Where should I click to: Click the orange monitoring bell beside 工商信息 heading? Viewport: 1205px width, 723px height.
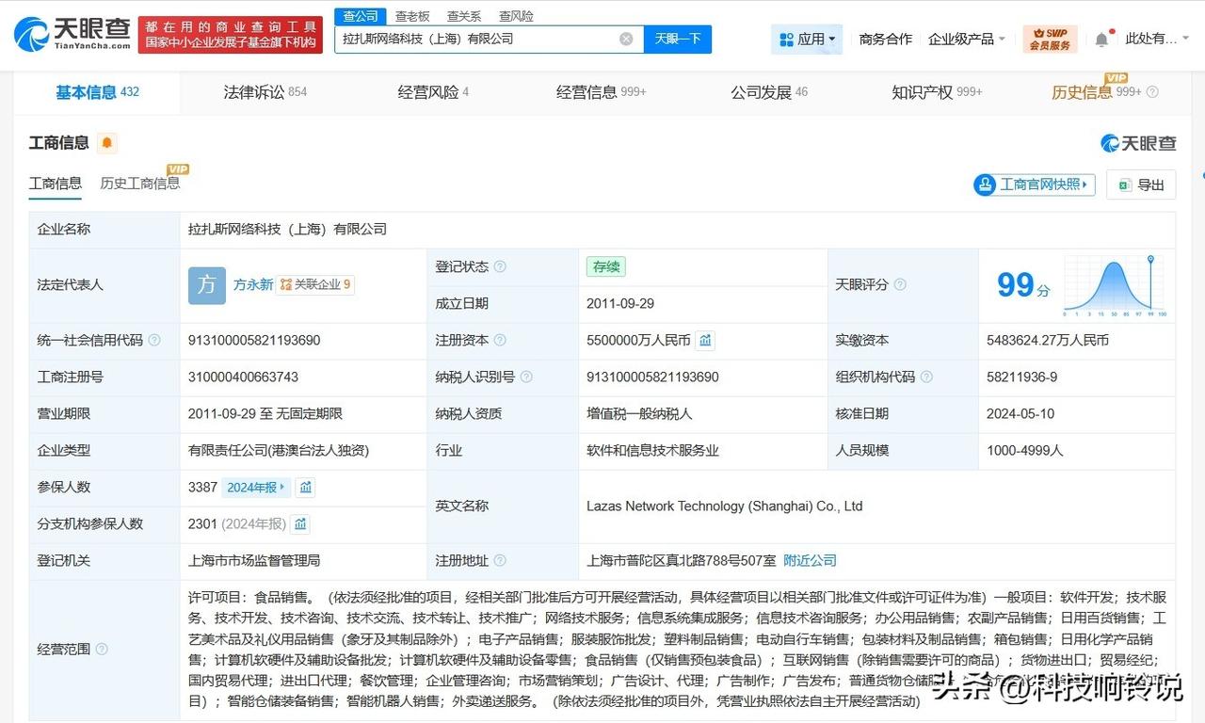107,143
